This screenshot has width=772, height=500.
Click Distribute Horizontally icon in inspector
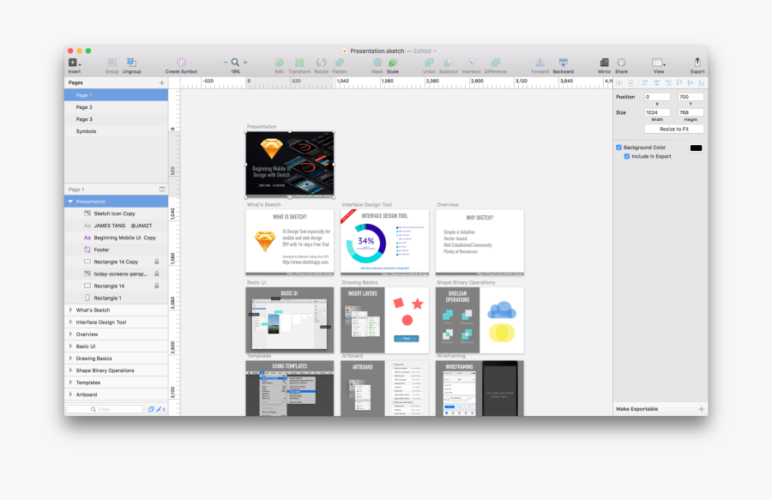pos(619,82)
